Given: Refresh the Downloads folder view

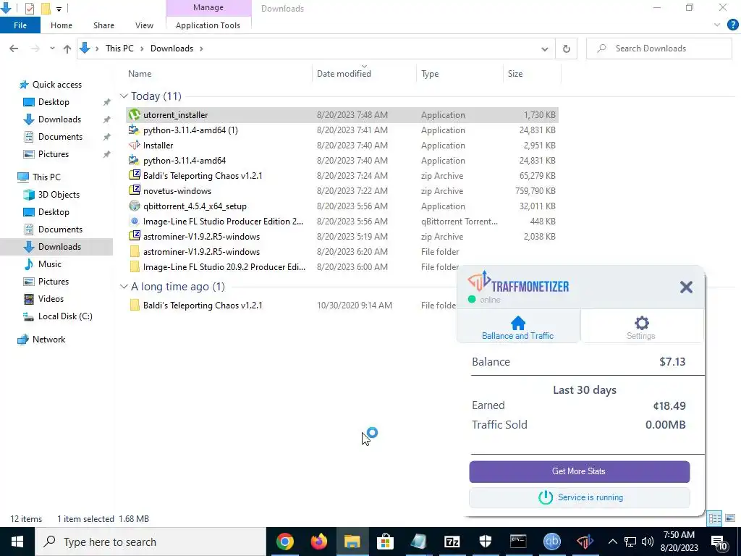Looking at the screenshot, I should pos(566,49).
